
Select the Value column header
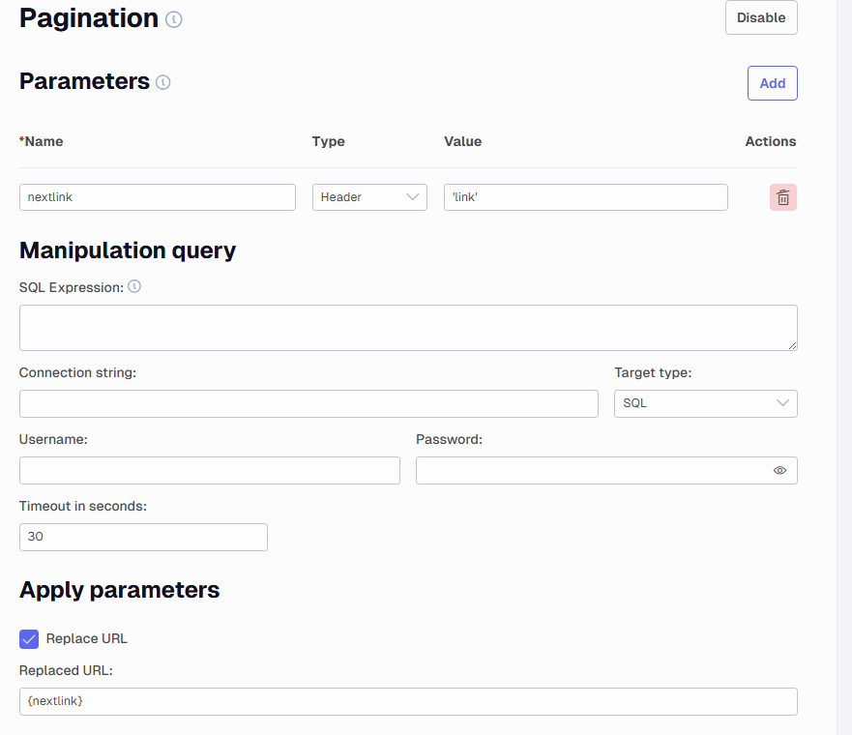(463, 141)
